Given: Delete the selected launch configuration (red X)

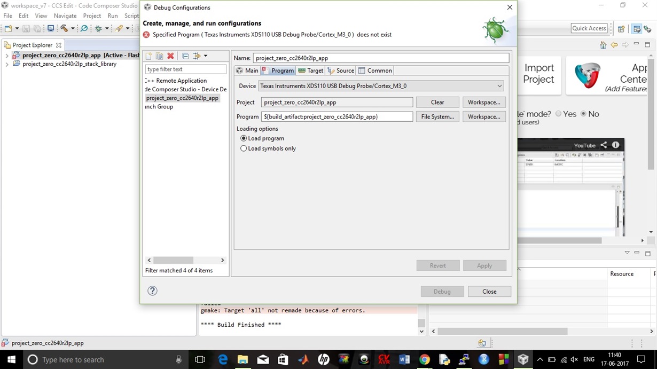Looking at the screenshot, I should click(170, 56).
